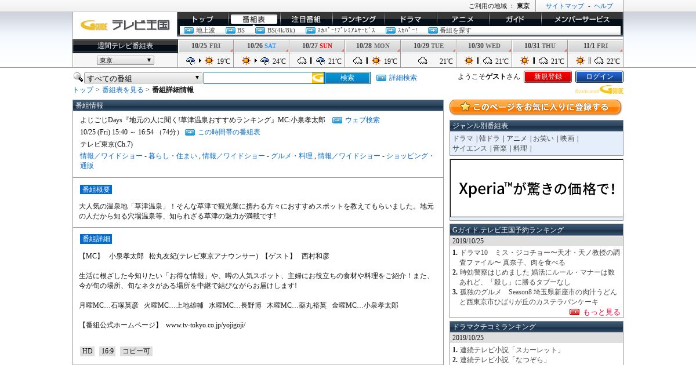Click the 検索 search button
The height and width of the screenshot is (365, 696).
coord(347,78)
